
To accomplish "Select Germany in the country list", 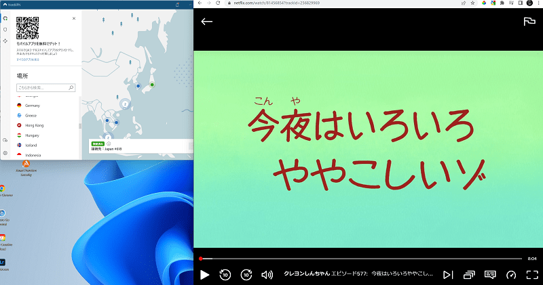I will click(45, 106).
